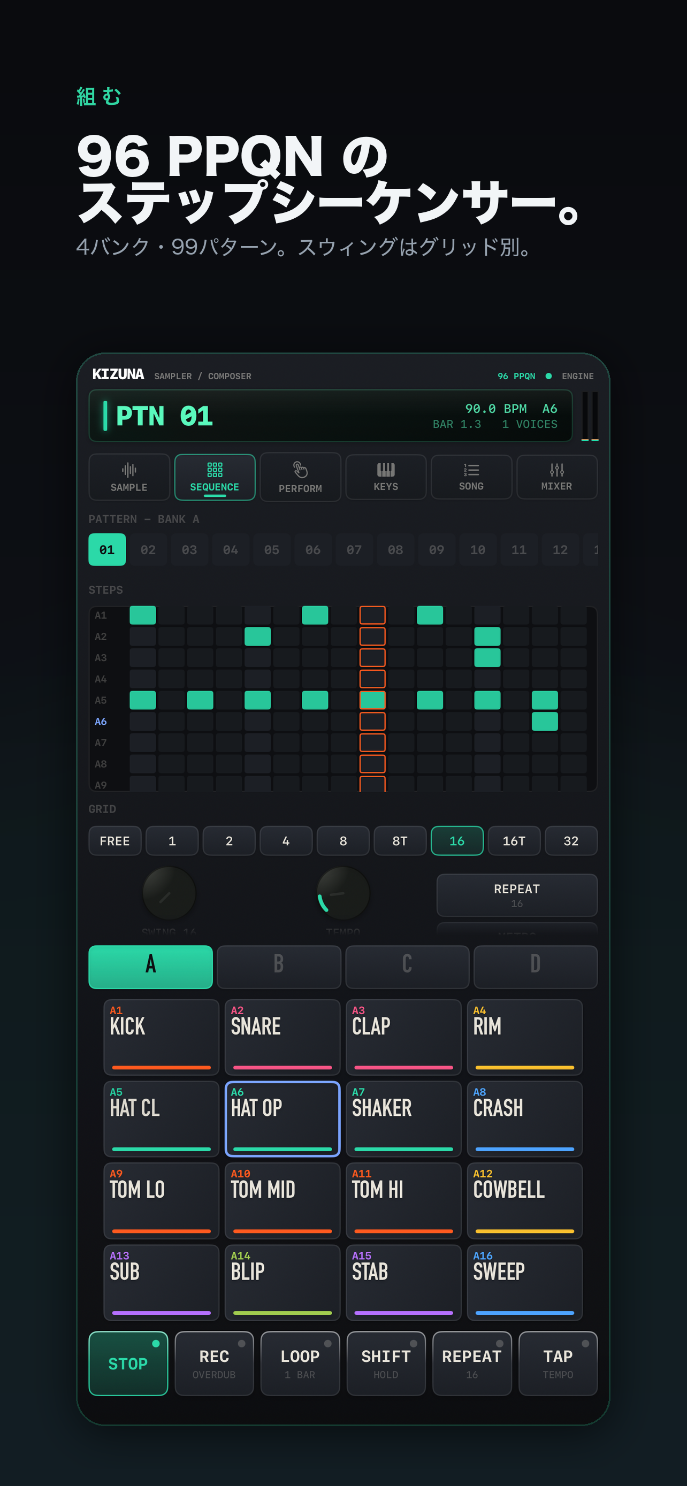Toggle REPEAT 16 in transport row
The image size is (687, 1486).
click(472, 1364)
